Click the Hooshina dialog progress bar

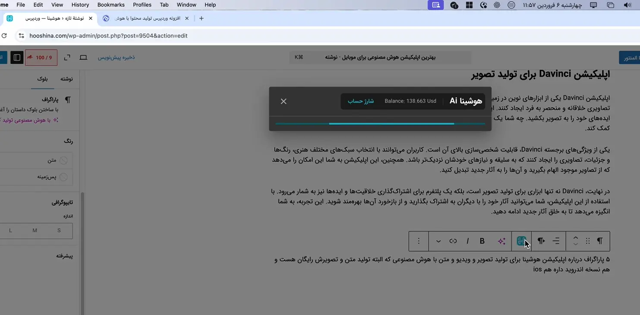380,124
